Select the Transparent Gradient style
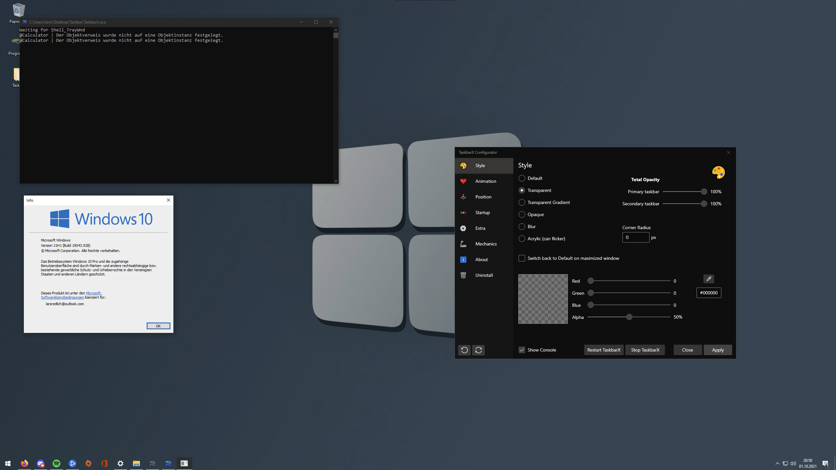 [522, 202]
